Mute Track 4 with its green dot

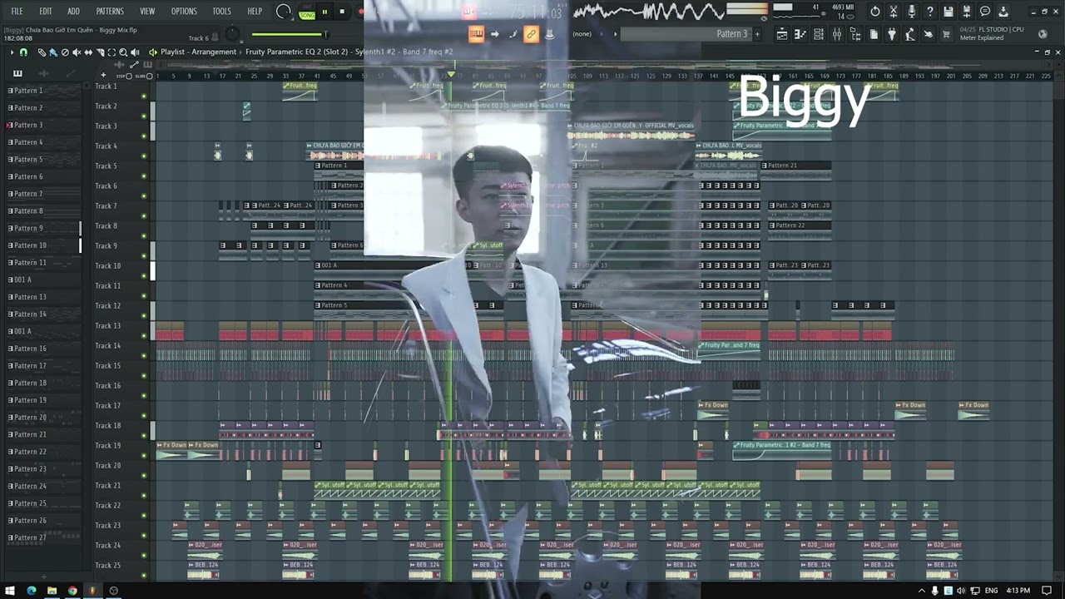pyautogui.click(x=144, y=156)
